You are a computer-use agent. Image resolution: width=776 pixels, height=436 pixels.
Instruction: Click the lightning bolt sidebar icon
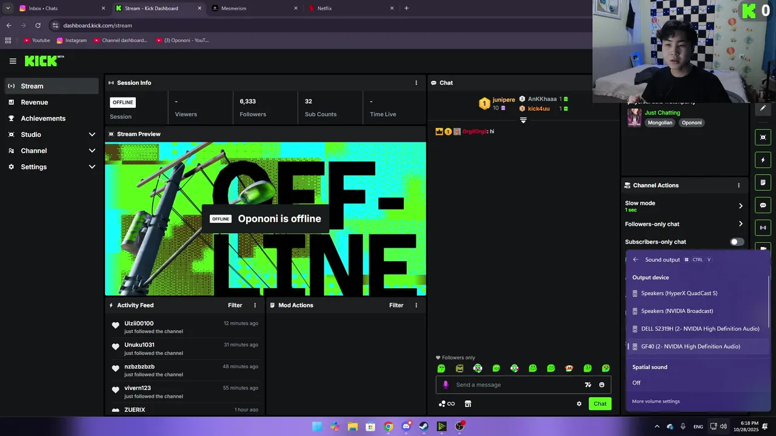click(763, 160)
